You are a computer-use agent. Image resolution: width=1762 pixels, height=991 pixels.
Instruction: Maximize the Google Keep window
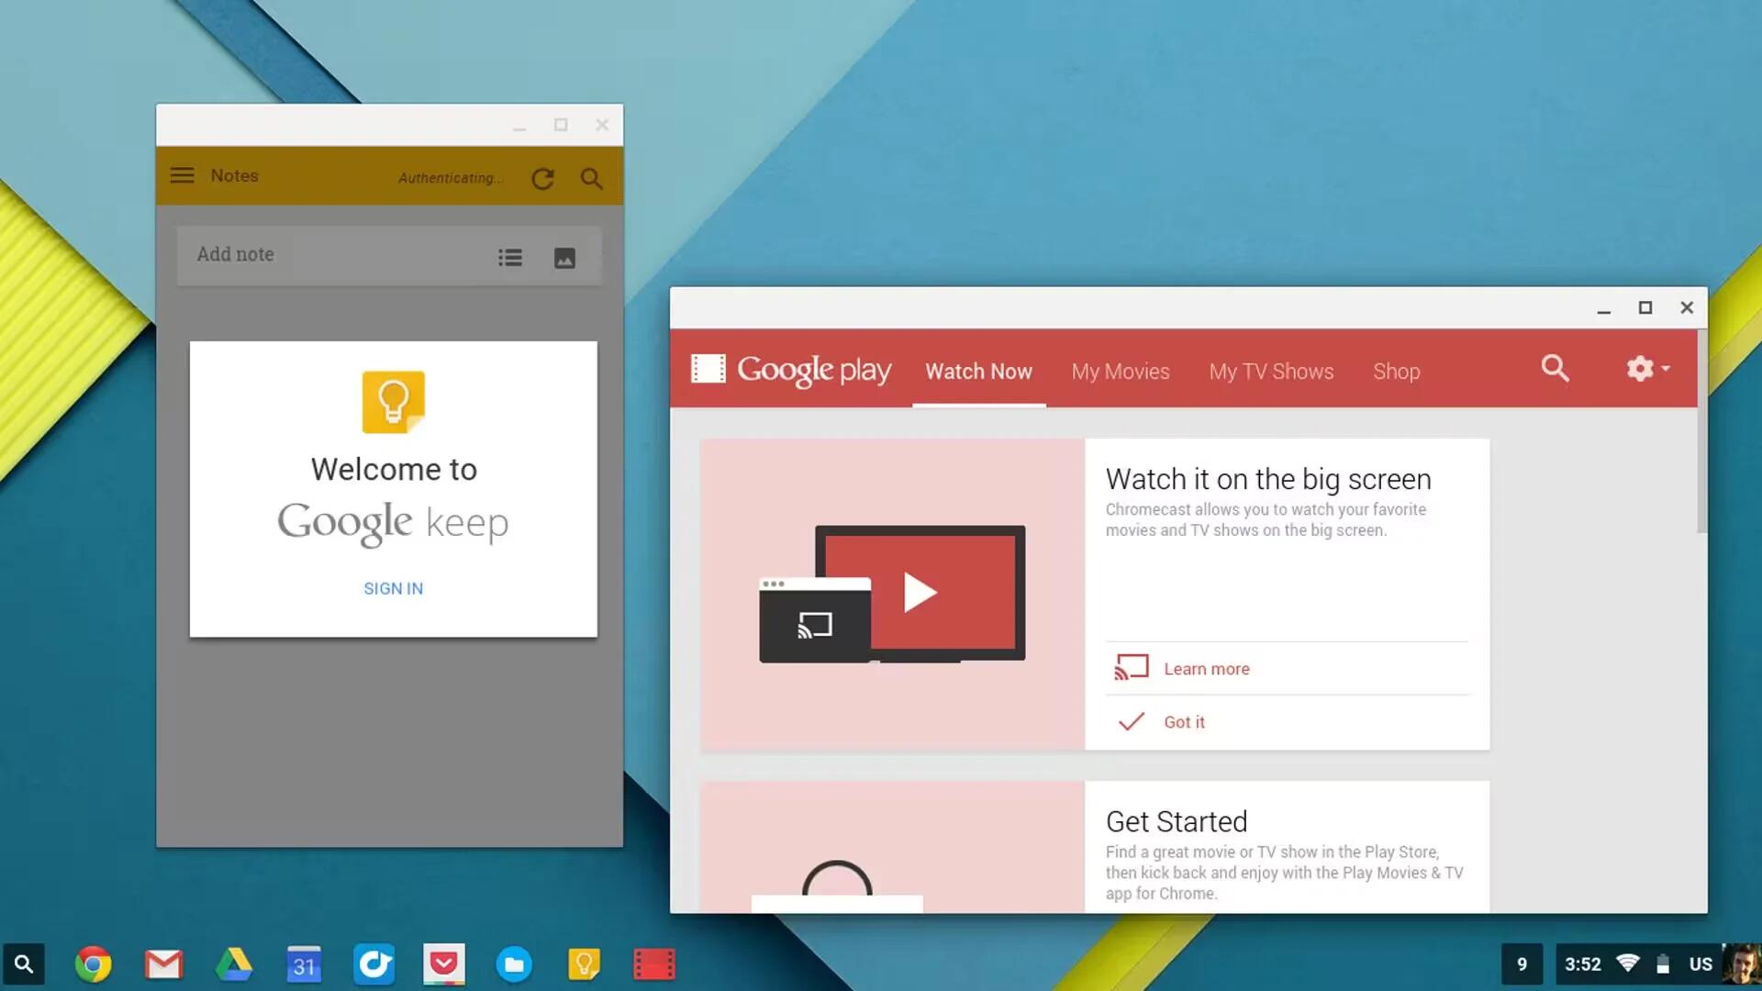tap(561, 125)
